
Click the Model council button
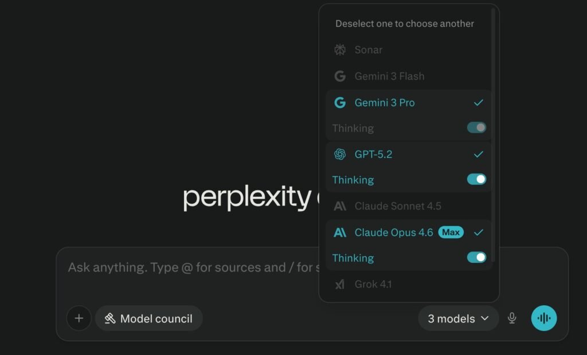148,318
